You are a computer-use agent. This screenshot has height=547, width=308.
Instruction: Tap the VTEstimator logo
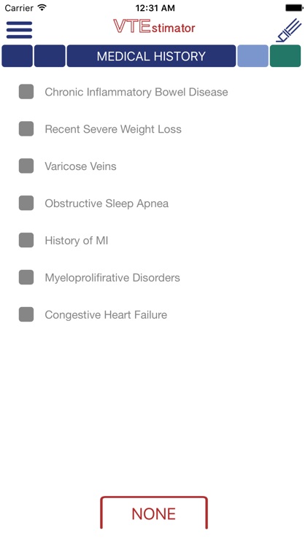point(154,26)
